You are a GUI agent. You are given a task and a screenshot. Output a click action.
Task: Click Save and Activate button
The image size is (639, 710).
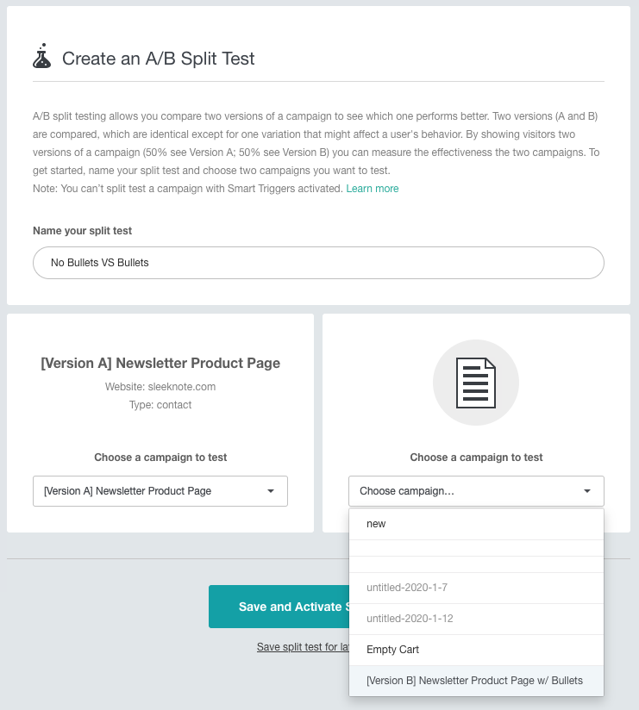coord(279,607)
